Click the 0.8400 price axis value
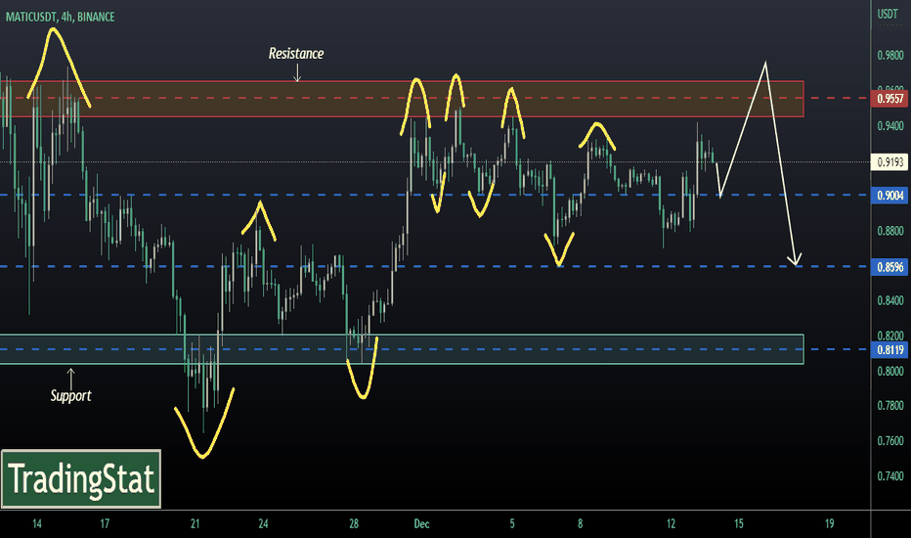 pos(890,300)
